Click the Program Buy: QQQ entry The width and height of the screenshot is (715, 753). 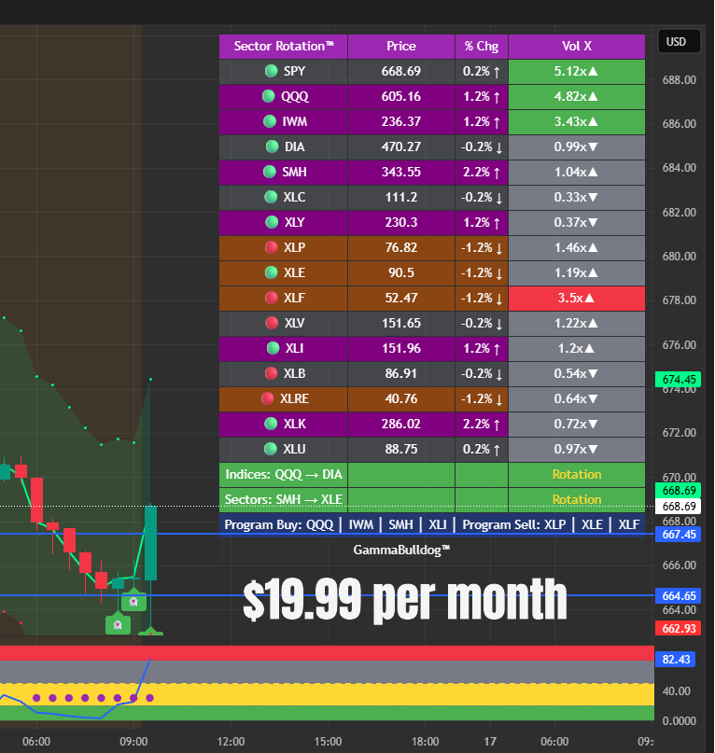click(280, 524)
